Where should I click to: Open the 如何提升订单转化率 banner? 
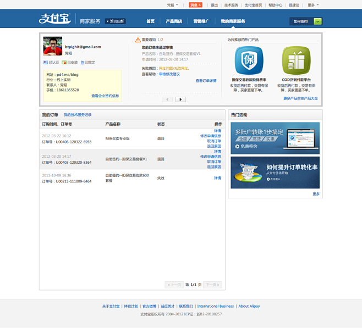point(275,172)
